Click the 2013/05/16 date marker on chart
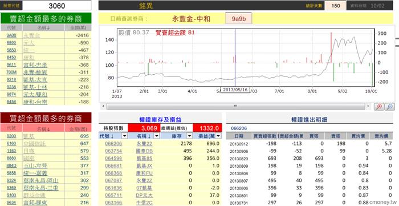This screenshot has height=206, width=399. point(235,90)
